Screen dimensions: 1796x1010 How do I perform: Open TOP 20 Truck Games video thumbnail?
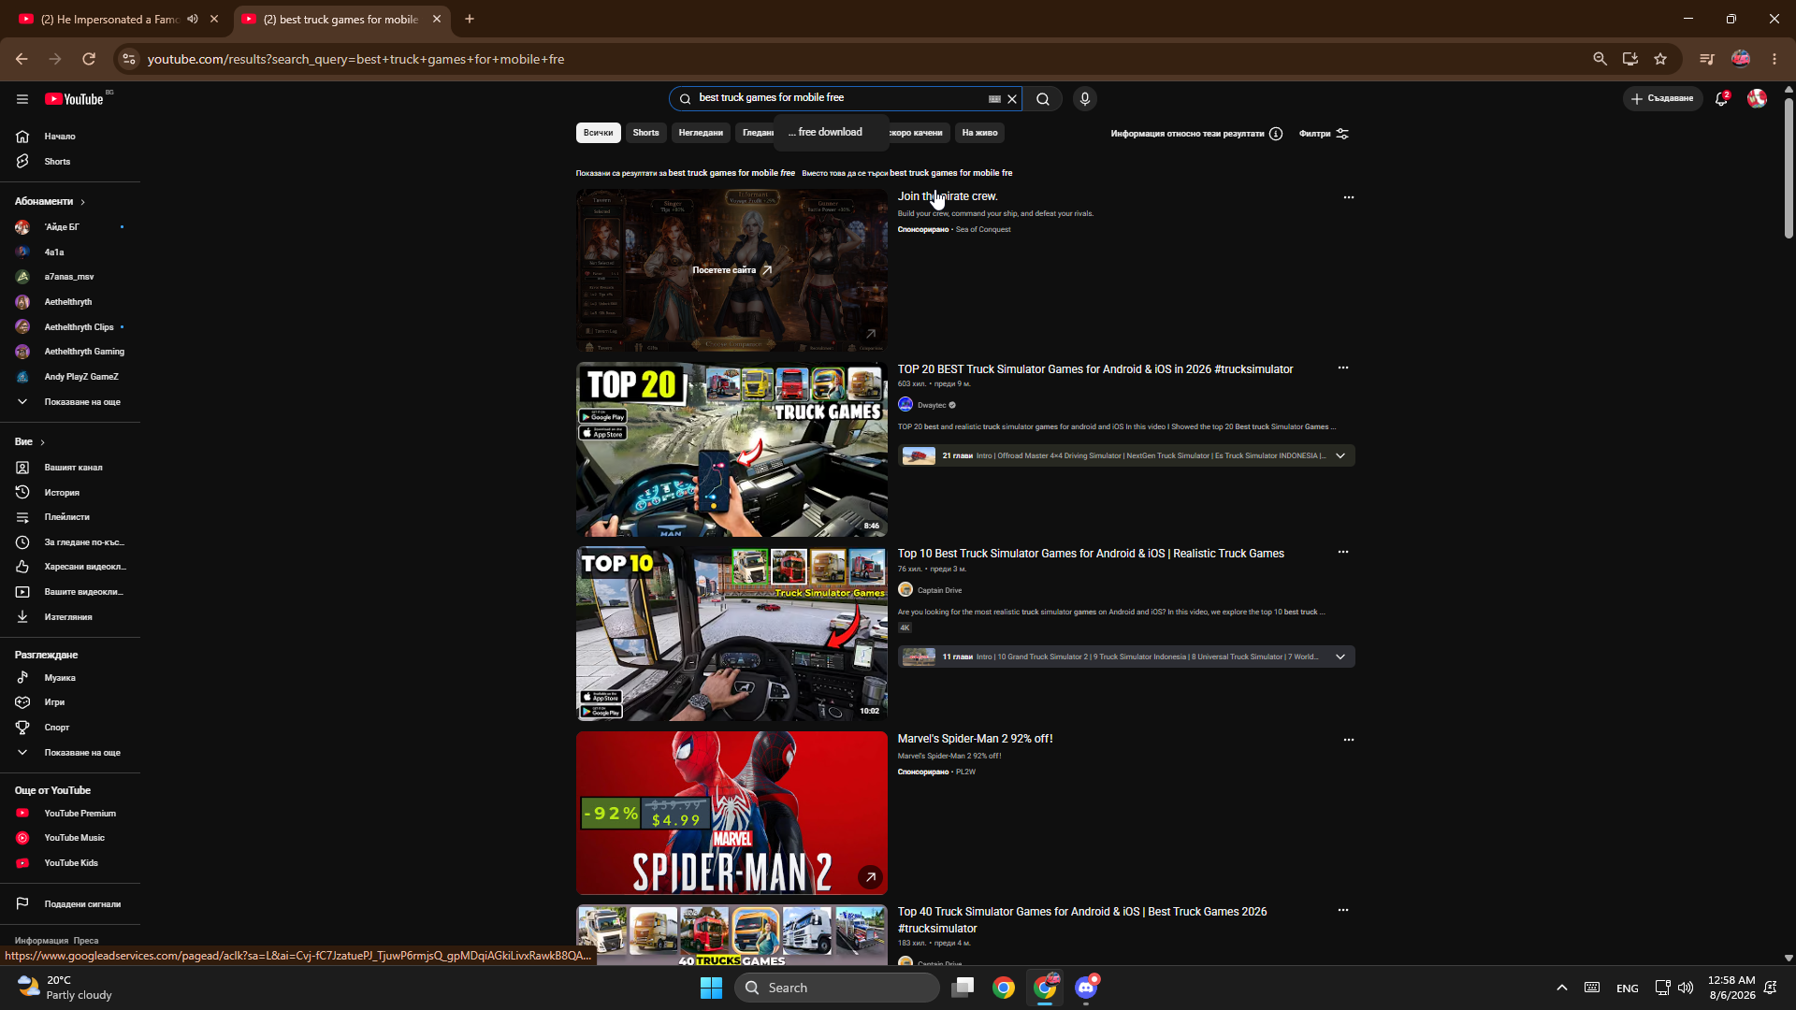click(x=731, y=450)
